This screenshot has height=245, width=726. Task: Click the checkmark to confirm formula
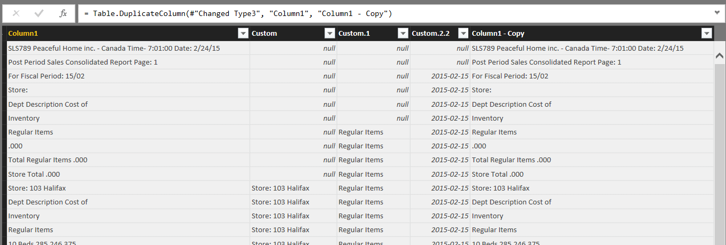point(39,13)
